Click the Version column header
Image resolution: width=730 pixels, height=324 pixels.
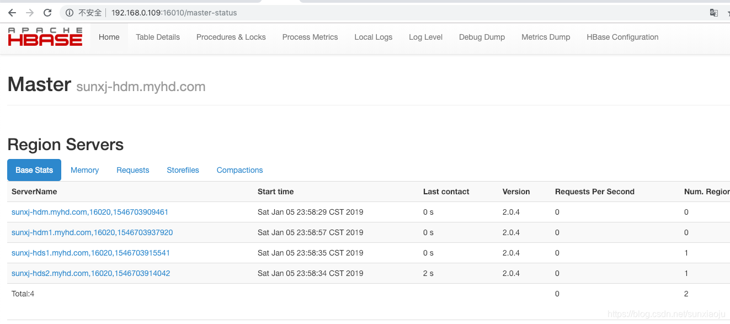point(516,192)
